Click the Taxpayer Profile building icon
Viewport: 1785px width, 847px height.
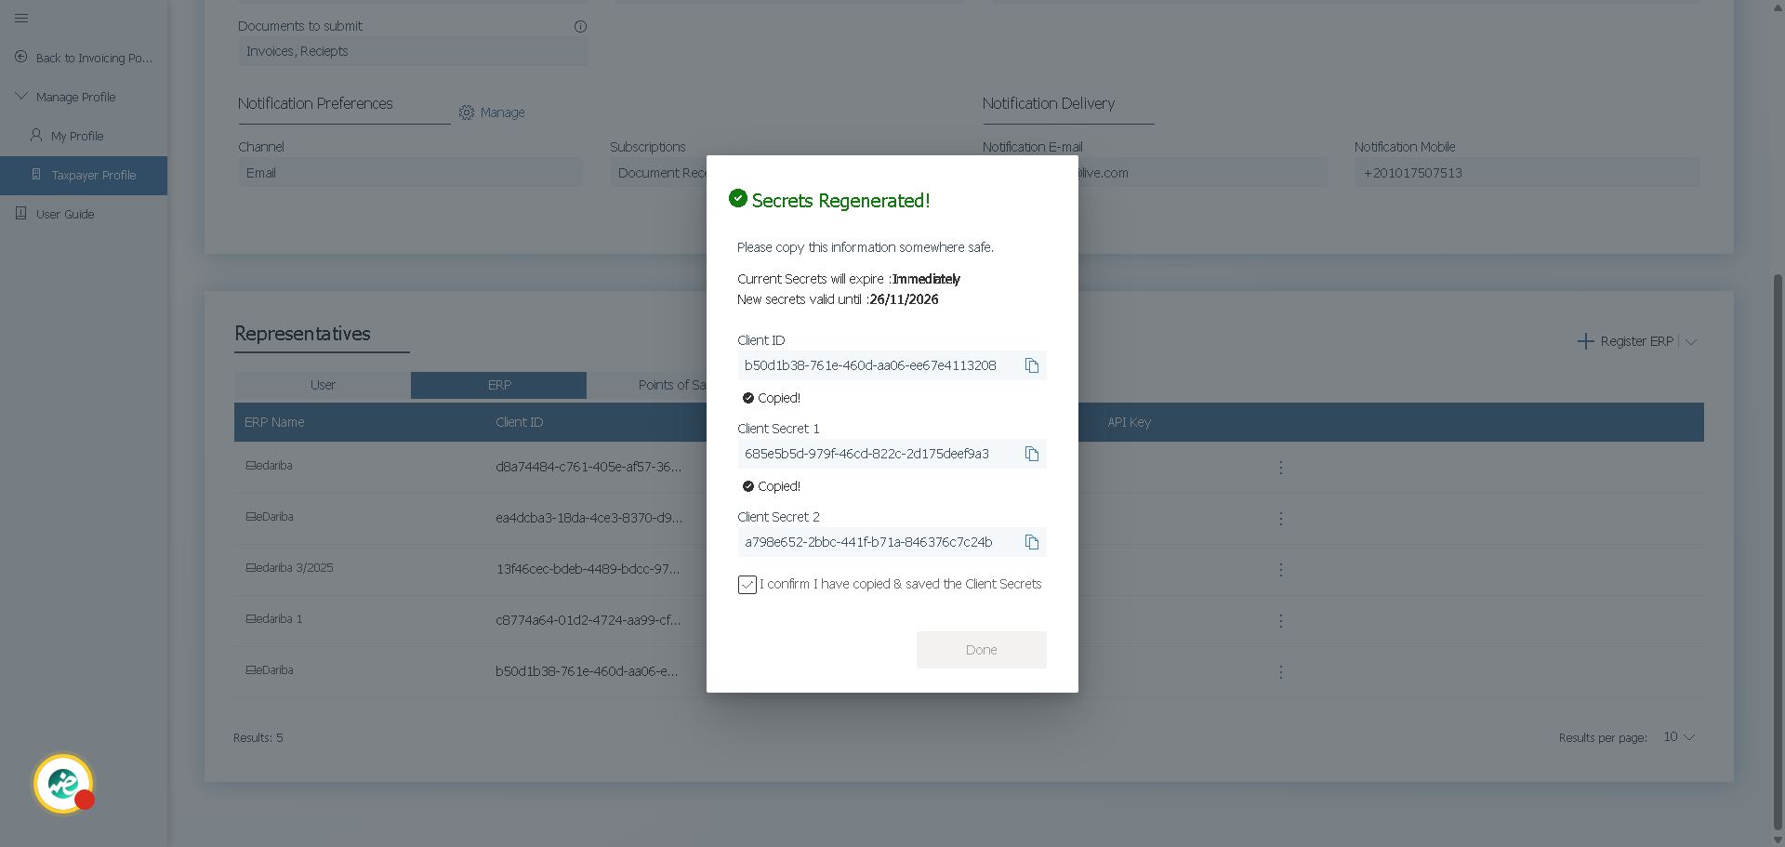coord(36,174)
